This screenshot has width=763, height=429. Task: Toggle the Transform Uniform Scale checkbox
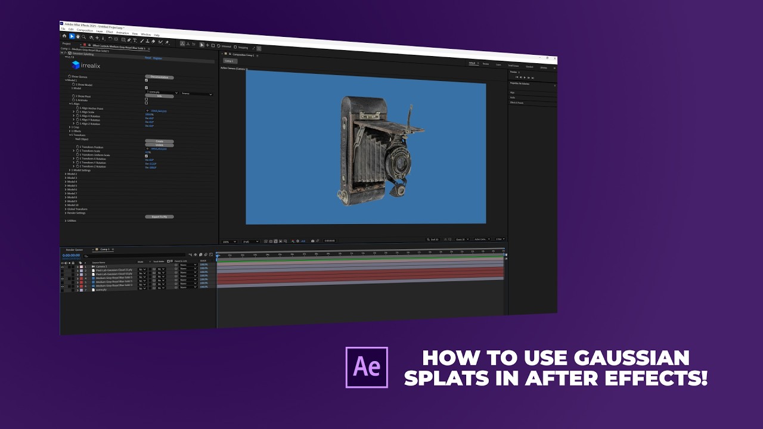click(147, 156)
